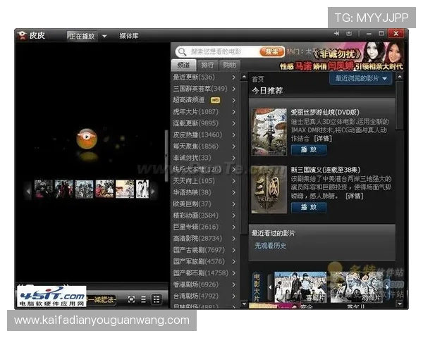The image size is (423, 338).
Task: Click the pin-to-top icon in title bar
Action: (336, 34)
